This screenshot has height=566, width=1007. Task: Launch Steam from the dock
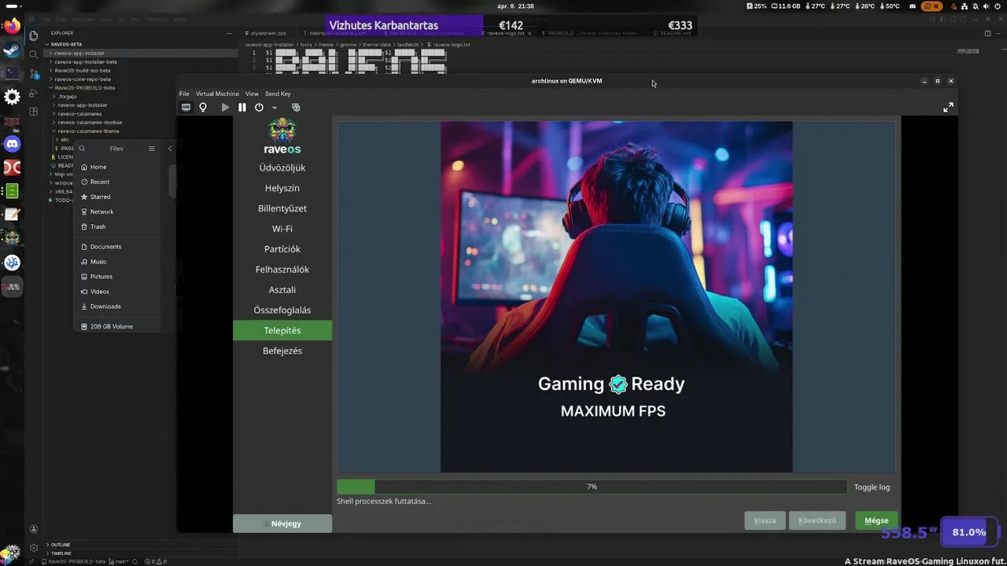[12, 50]
